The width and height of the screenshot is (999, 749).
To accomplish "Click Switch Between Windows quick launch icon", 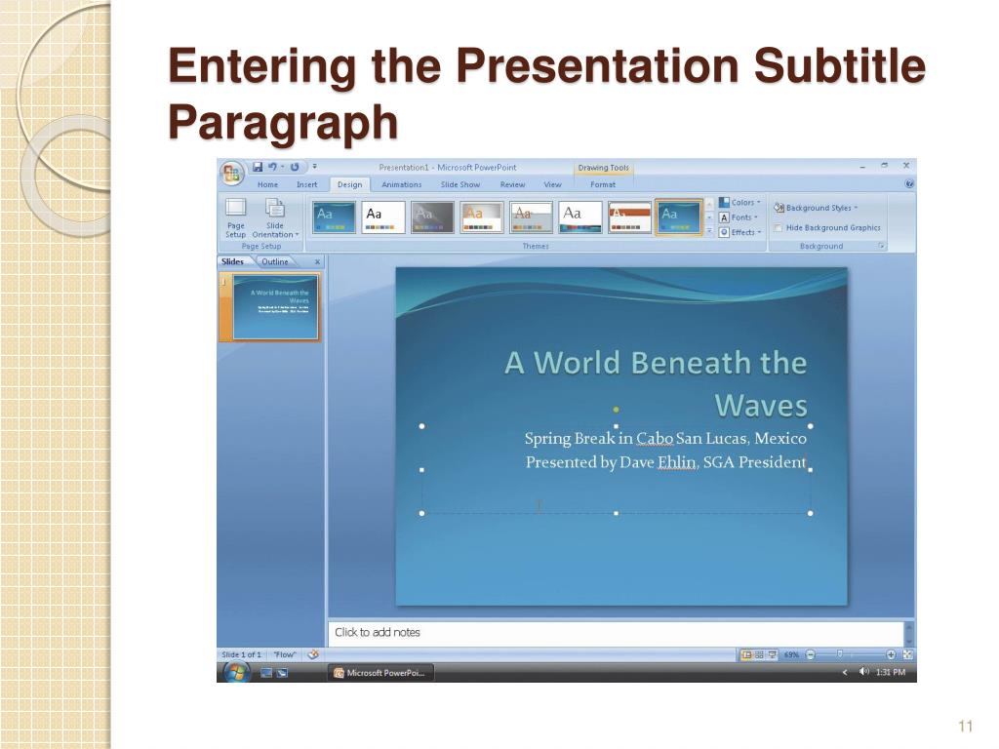I will (282, 673).
